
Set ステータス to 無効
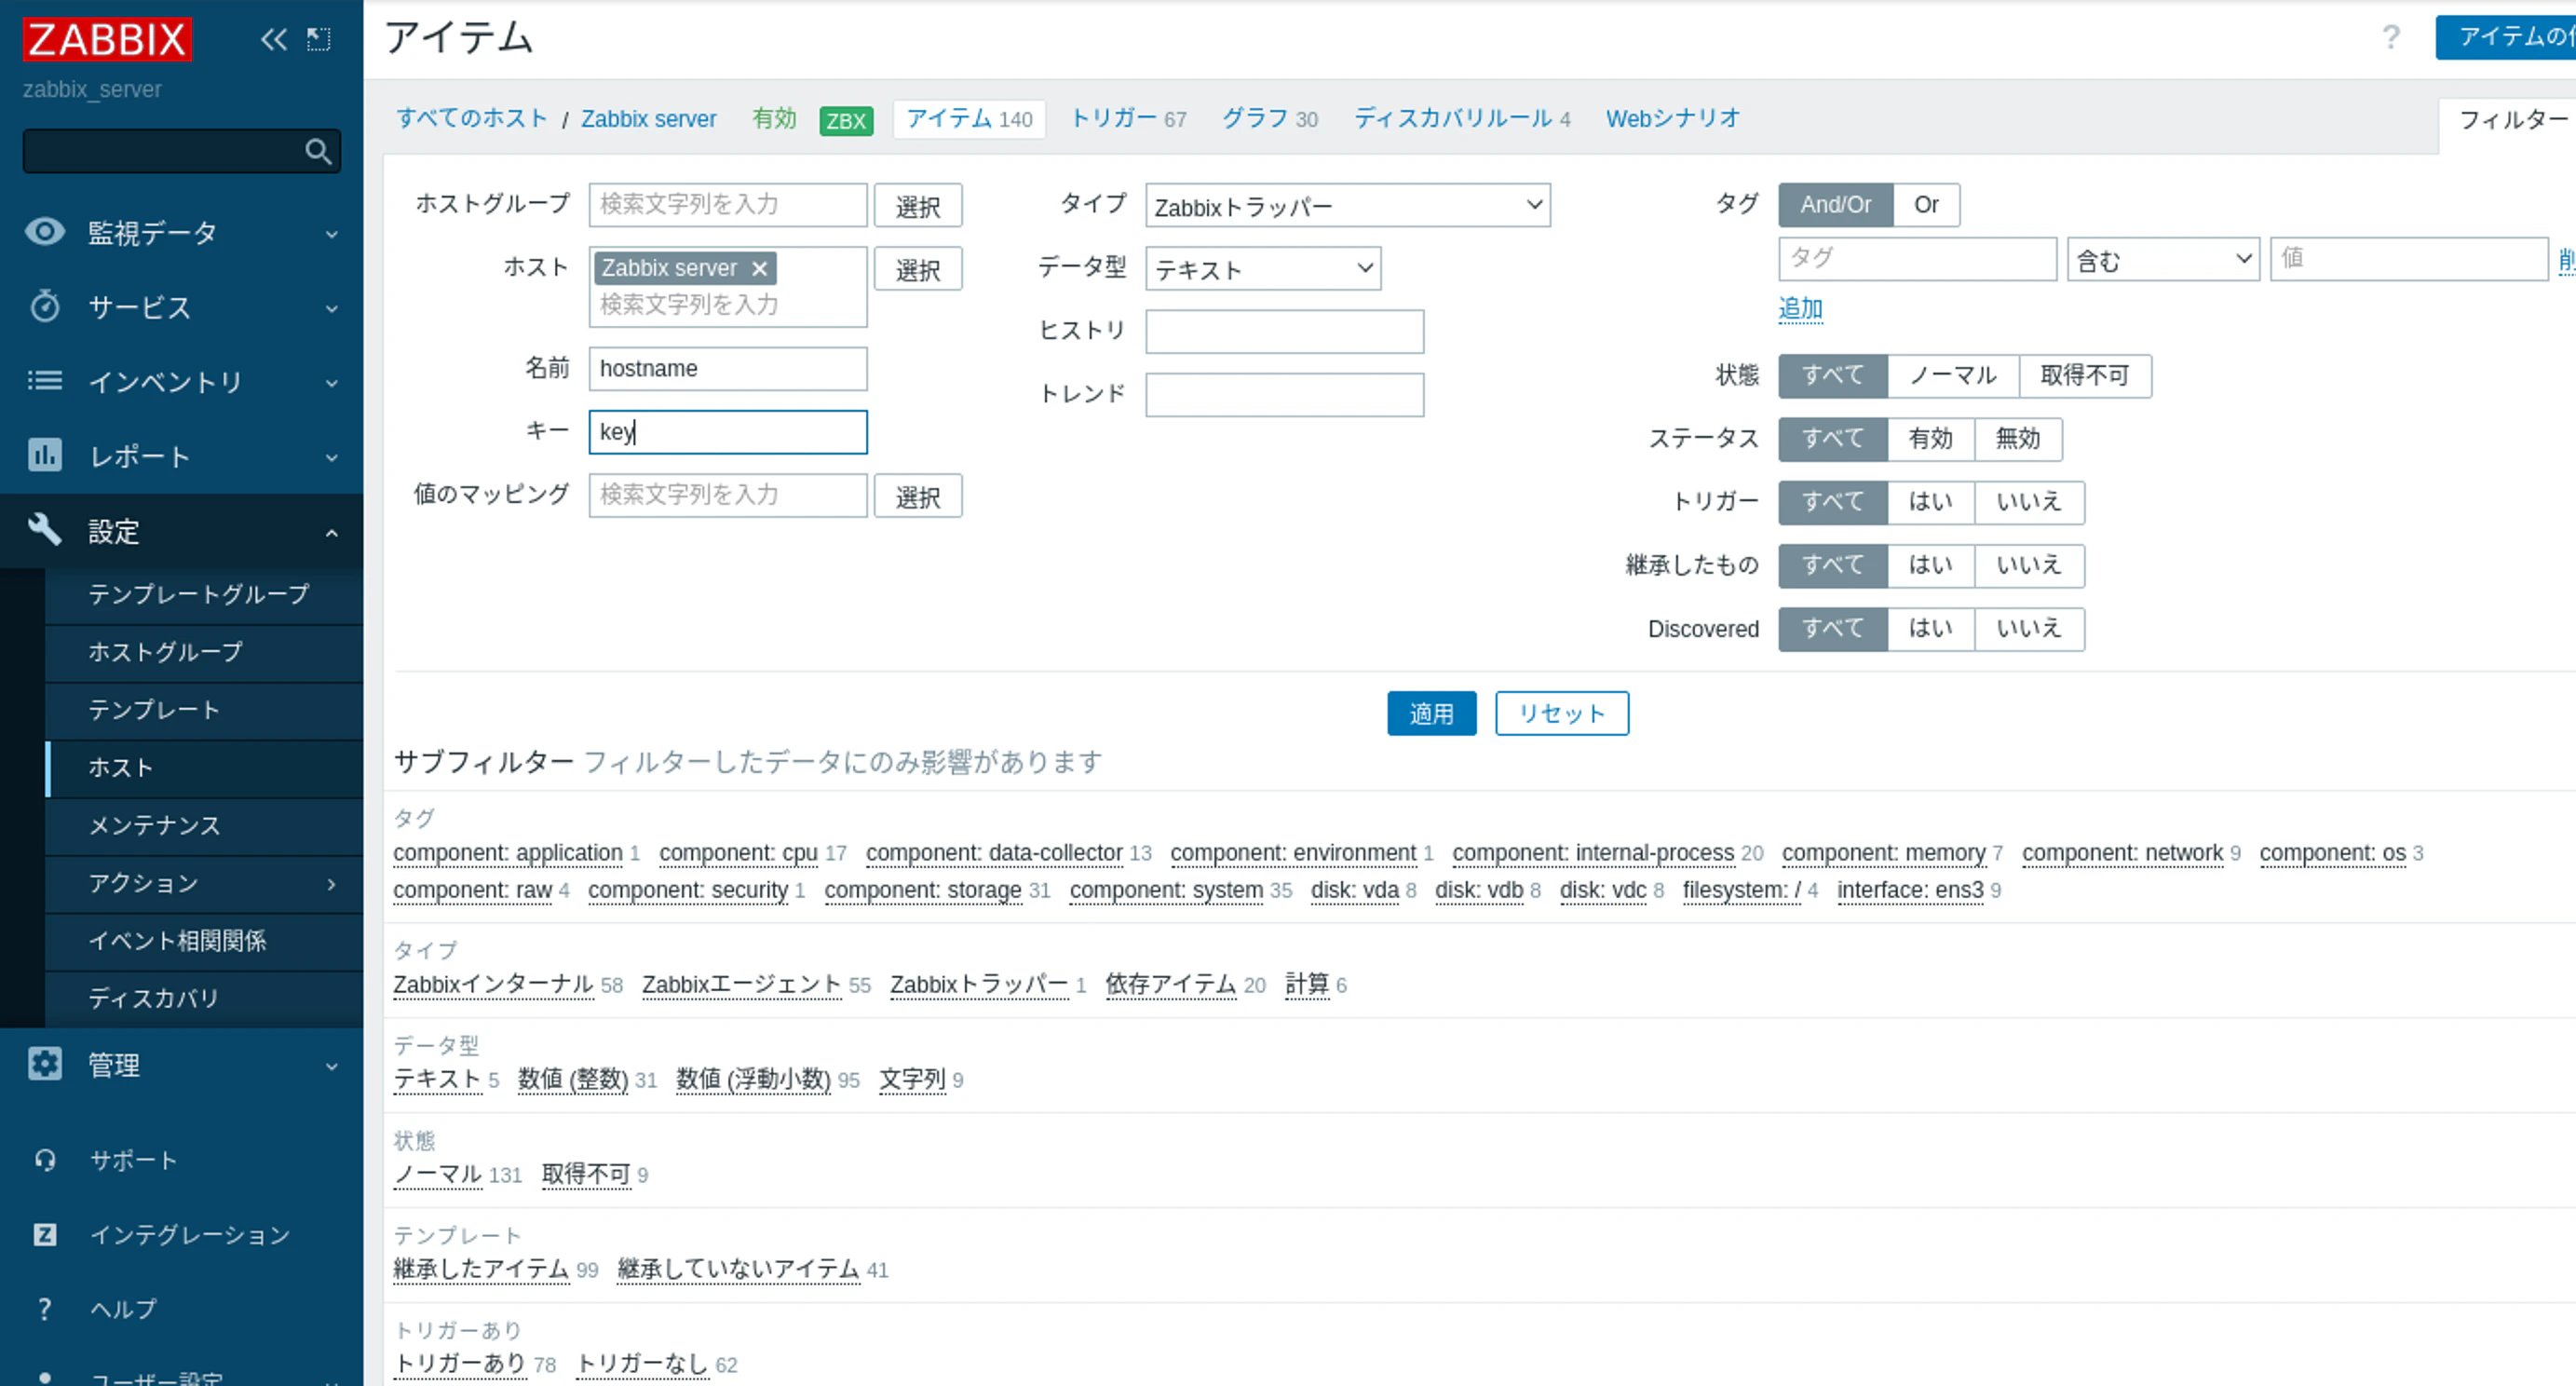click(2018, 439)
